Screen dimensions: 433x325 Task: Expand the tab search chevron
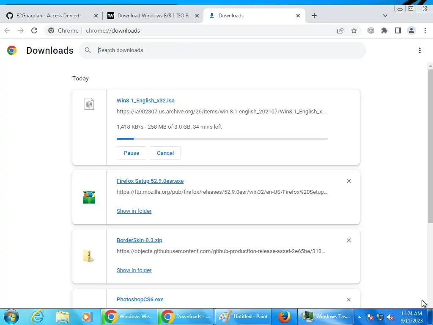pos(385,16)
